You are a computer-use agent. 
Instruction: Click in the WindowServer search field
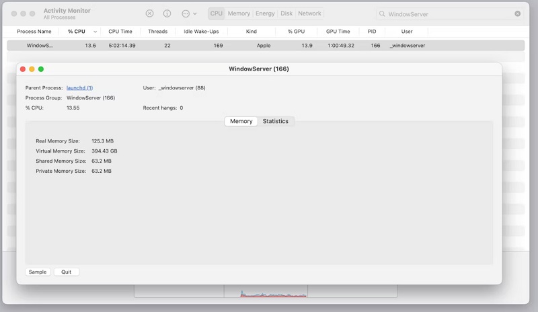(447, 13)
